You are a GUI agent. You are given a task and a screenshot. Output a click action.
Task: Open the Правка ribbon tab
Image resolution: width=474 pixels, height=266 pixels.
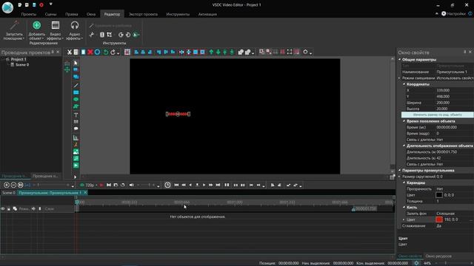[x=71, y=14]
